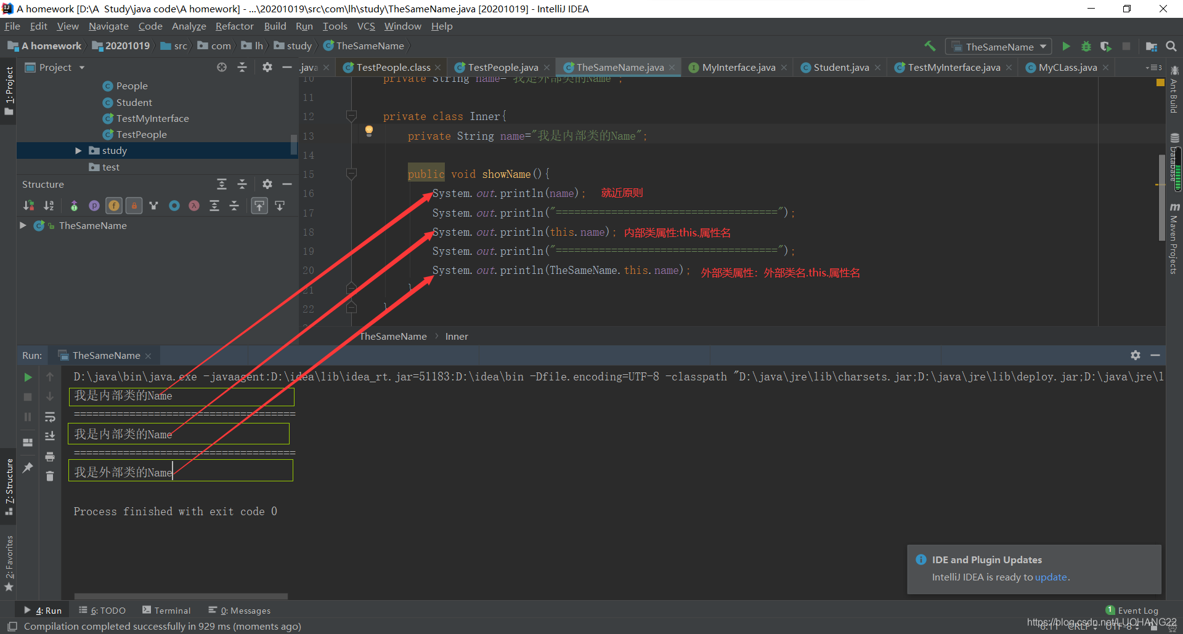Open the Ant Build side tool window

pyautogui.click(x=1174, y=89)
